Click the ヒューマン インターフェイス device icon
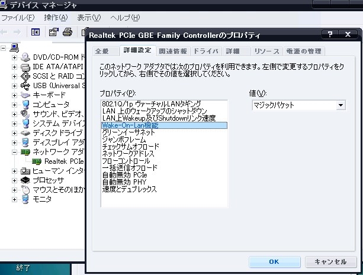 25,171
